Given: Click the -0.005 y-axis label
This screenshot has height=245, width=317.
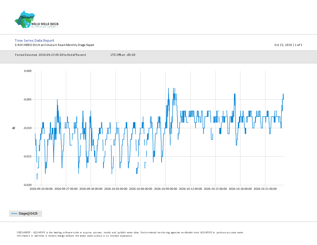Looking at the screenshot, I should click(27, 99).
